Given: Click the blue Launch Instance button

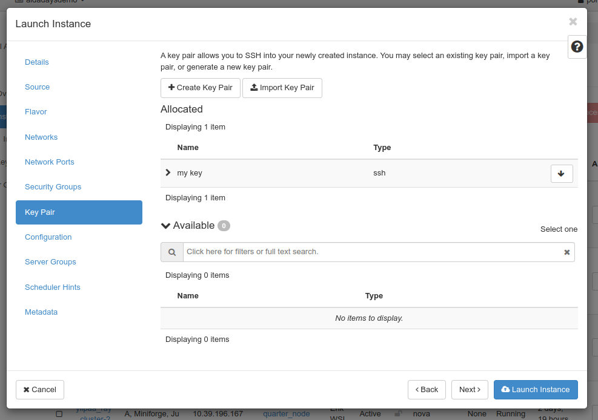Looking at the screenshot, I should click(x=536, y=390).
